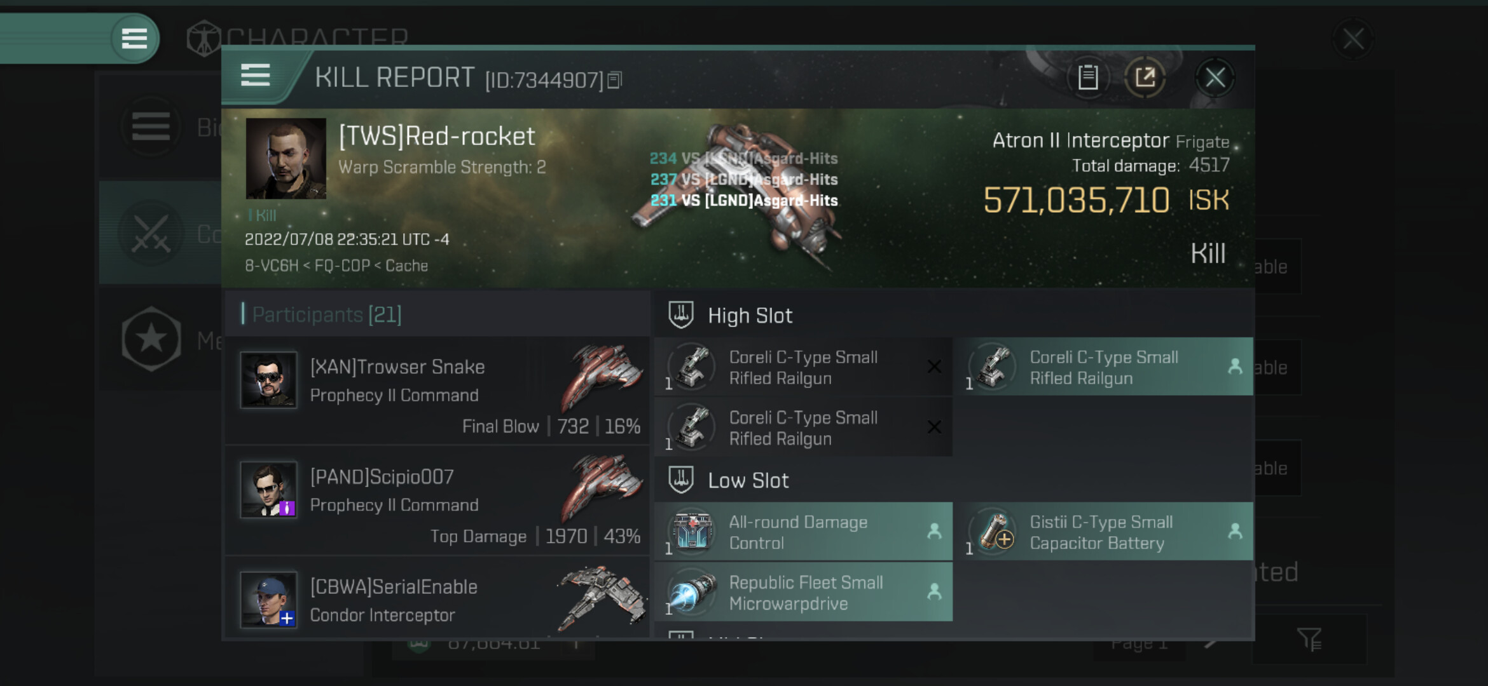Select the Republic Fleet Small Microwarpdrive icon
1488x686 pixels.
point(692,592)
